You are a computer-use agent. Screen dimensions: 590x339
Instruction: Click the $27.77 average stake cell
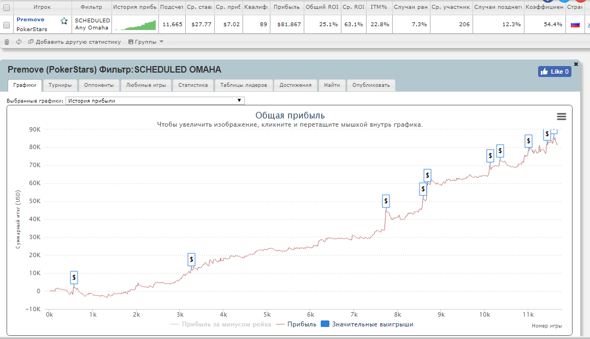point(200,25)
